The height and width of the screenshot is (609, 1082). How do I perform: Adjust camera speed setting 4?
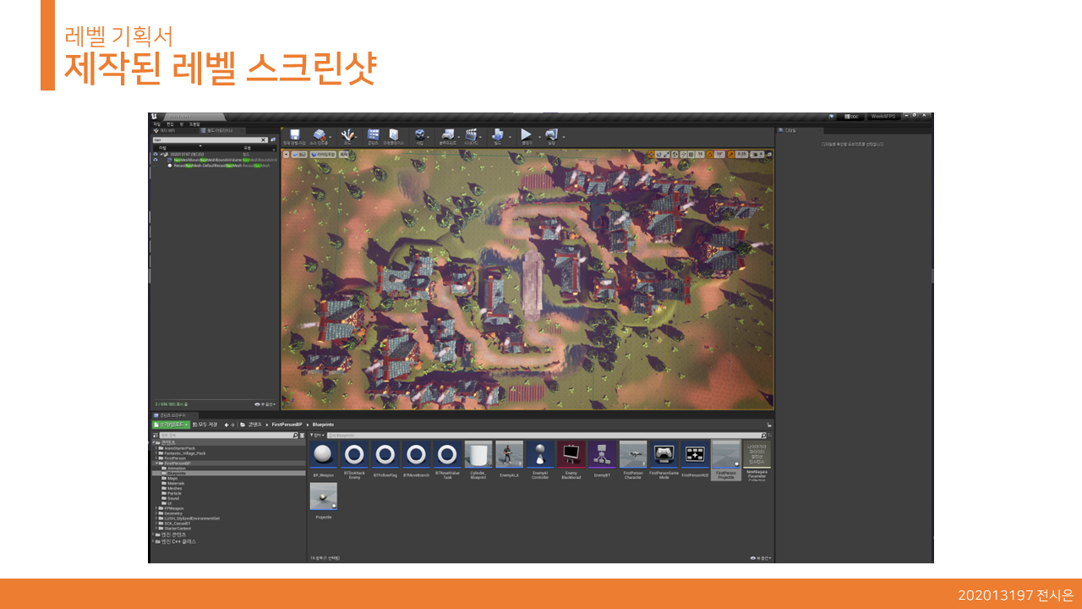coord(757,155)
